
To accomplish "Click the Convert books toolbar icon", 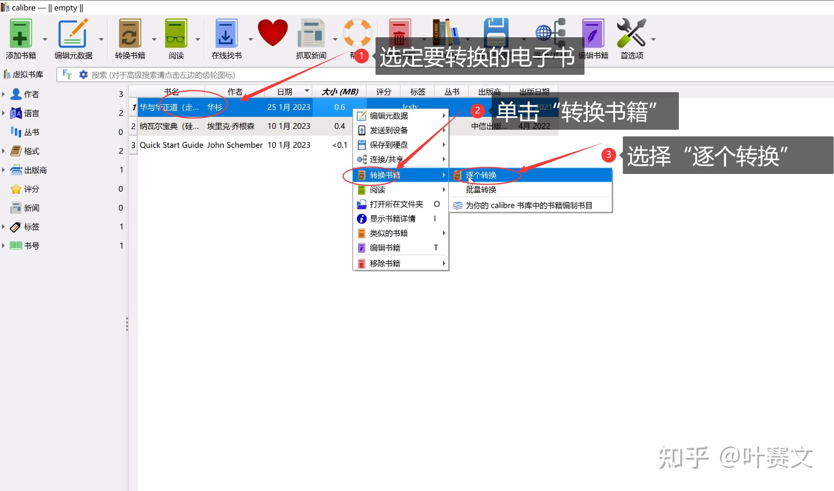I will (130, 33).
